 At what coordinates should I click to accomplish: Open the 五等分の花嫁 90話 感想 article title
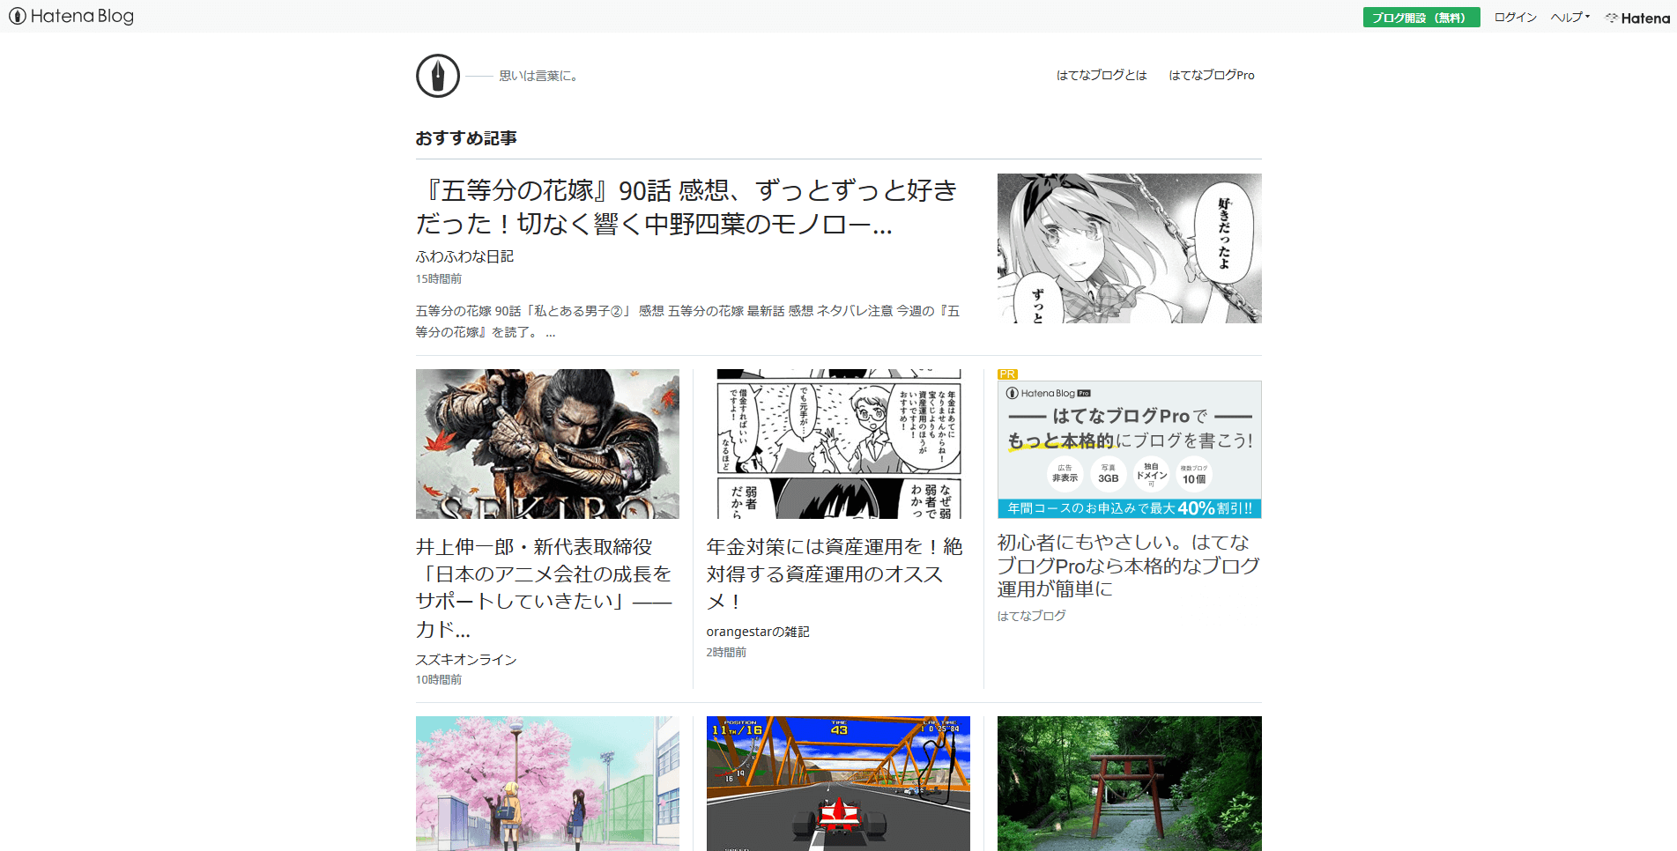tap(686, 207)
